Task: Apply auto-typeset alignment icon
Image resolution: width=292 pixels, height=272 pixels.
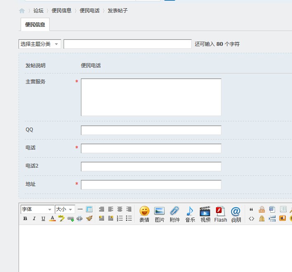Action: pyautogui.click(x=102, y=209)
